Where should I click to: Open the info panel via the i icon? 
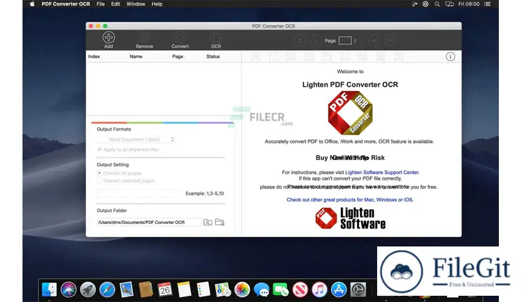coord(450,57)
